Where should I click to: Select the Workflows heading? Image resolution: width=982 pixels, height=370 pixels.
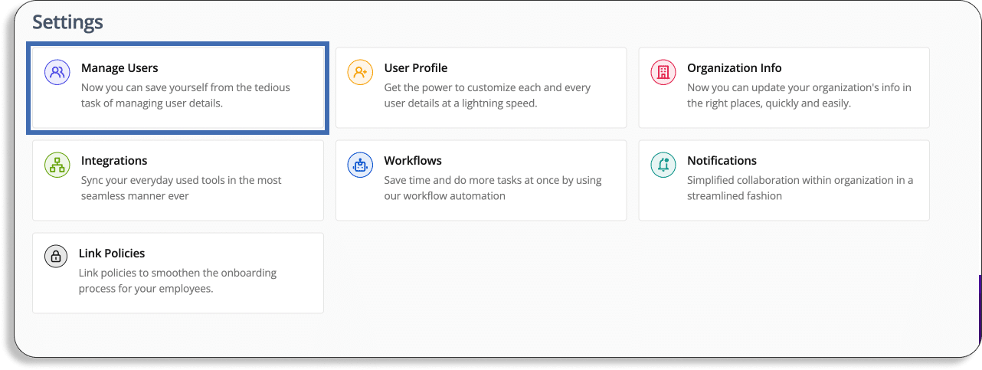coord(413,161)
